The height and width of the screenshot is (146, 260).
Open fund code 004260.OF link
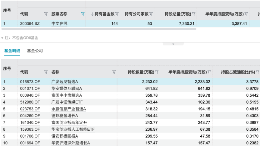tap(30, 116)
